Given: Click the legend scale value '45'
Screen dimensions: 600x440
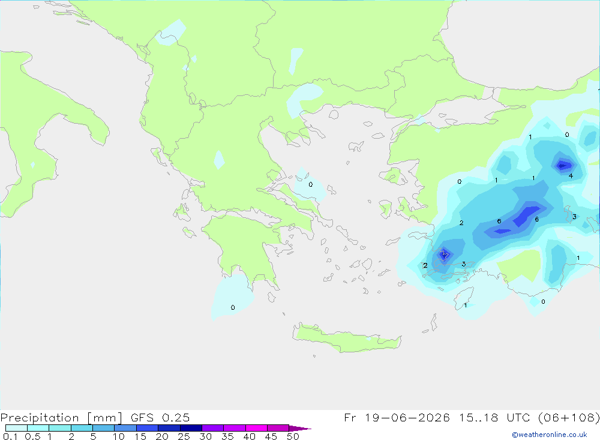Looking at the screenshot, I should [271, 436].
